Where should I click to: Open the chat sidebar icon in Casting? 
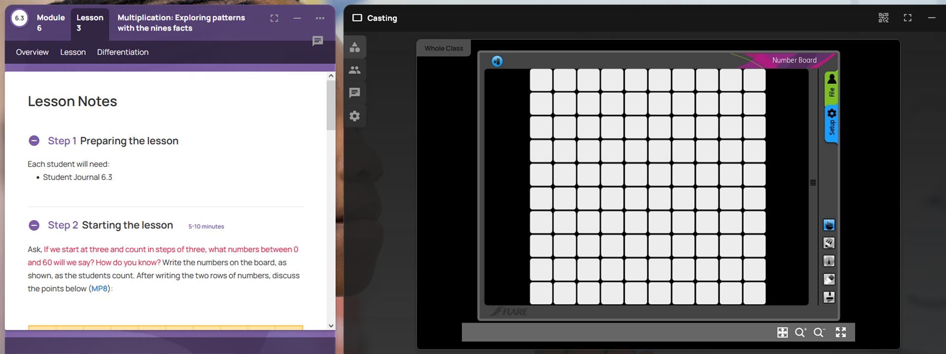point(355,93)
